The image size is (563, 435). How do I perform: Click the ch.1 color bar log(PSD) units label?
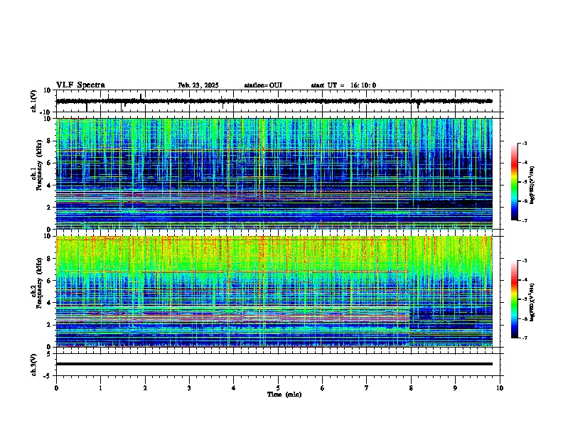(x=532, y=185)
